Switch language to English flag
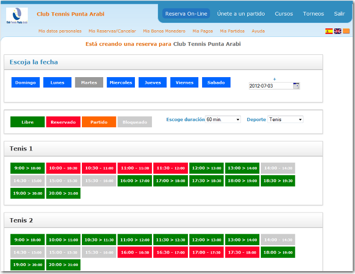 [337, 31]
